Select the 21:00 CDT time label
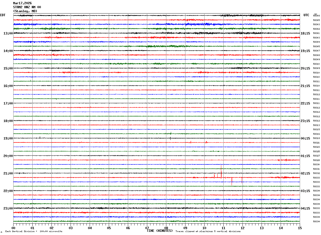321x235 pixels. (8, 173)
